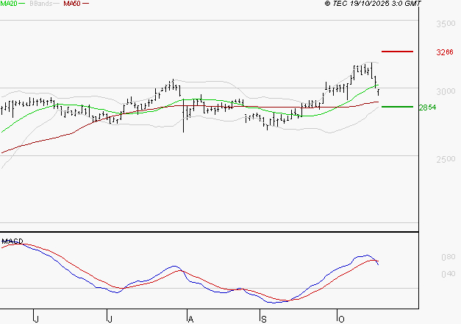The width and height of the screenshot is (461, 324).
Task: Click the 3500 price axis label
Action: click(446, 24)
